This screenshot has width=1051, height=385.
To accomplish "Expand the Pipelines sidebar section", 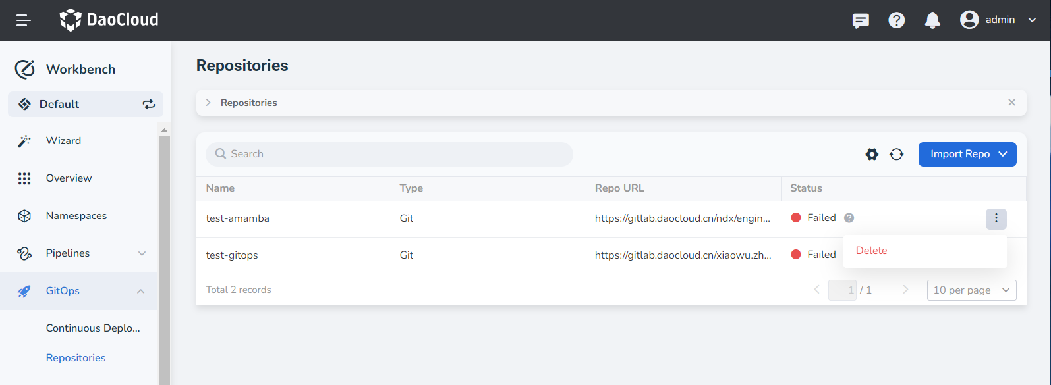I will tap(142, 253).
